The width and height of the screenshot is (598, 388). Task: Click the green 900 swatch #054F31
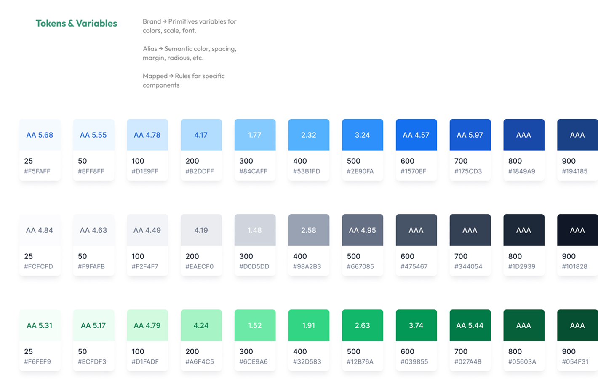577,325
